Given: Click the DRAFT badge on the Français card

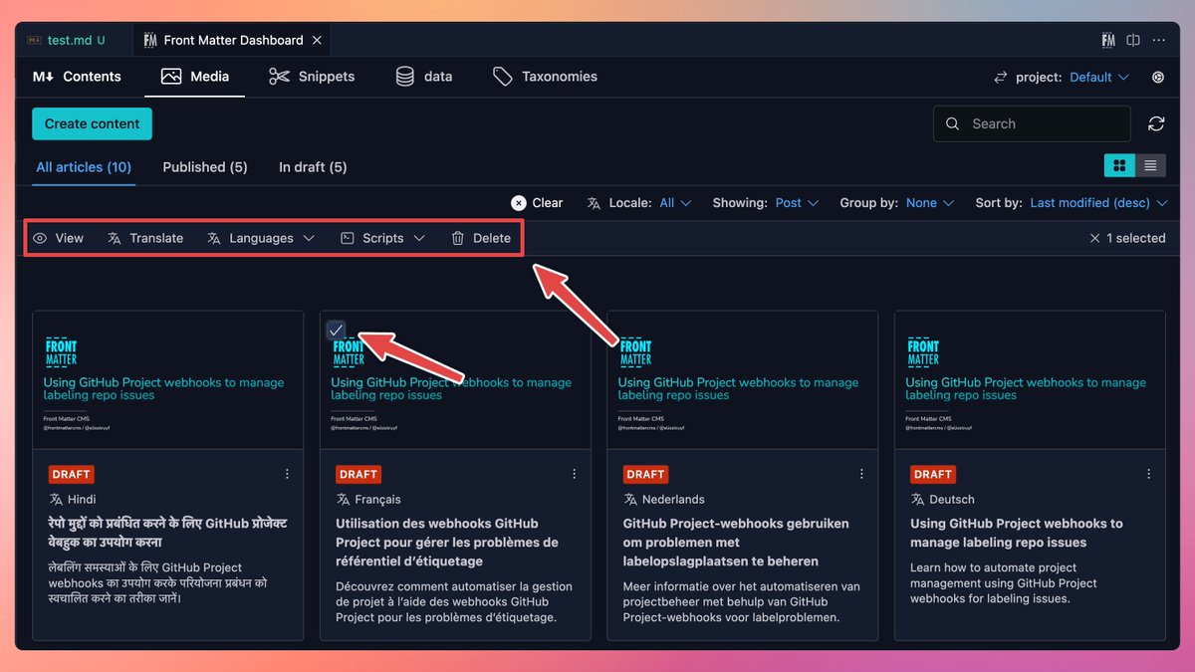Looking at the screenshot, I should coord(358,474).
